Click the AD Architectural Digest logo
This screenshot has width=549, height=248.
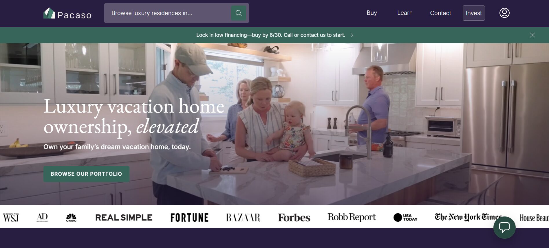(x=42, y=217)
